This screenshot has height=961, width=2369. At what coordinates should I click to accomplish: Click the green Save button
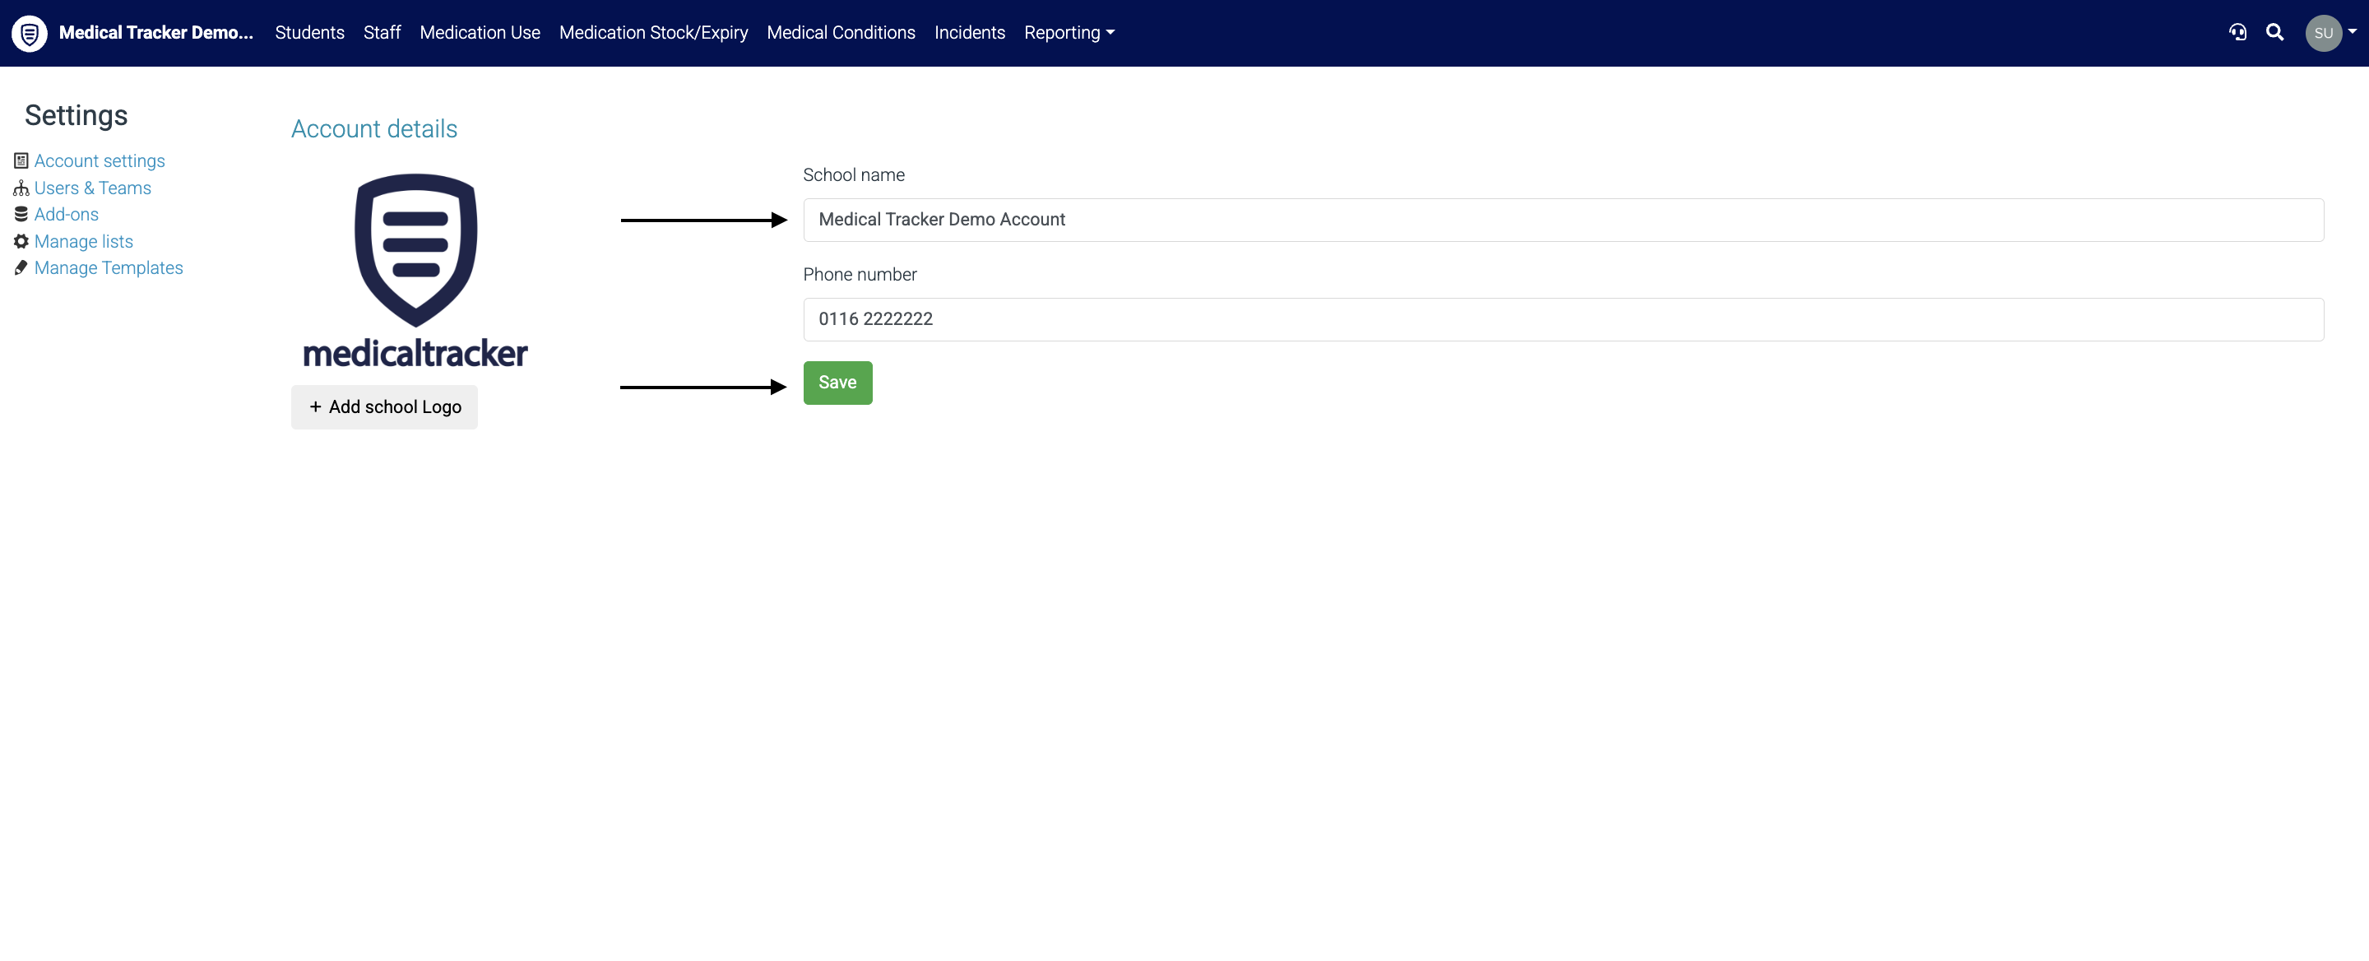point(837,383)
